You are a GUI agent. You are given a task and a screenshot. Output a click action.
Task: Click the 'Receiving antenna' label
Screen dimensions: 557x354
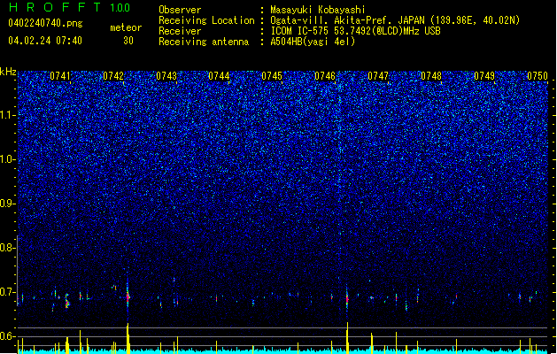(x=204, y=42)
